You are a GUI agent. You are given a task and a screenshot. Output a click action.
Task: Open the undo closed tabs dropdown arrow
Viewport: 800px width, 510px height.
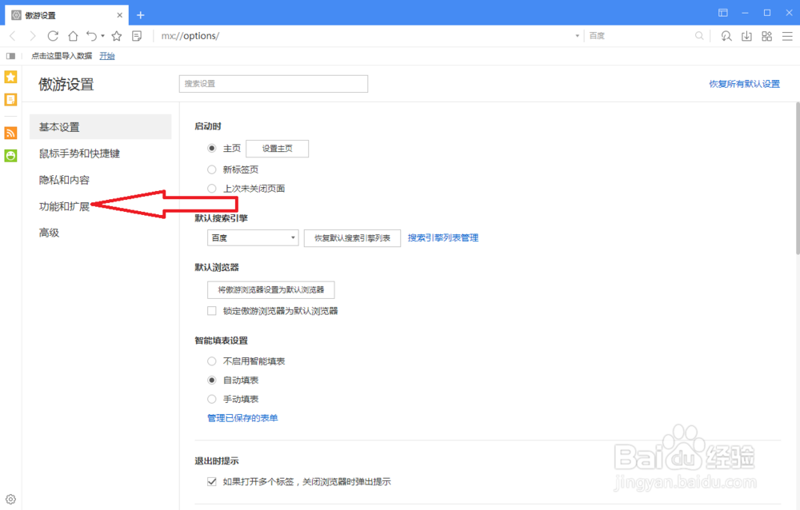tap(102, 36)
